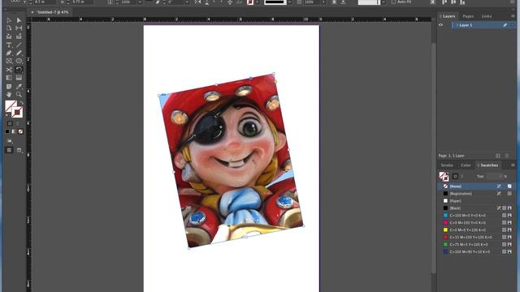Viewport: 520px width, 292px height.
Task: Select the Content Collector tool
Action: (9, 36)
